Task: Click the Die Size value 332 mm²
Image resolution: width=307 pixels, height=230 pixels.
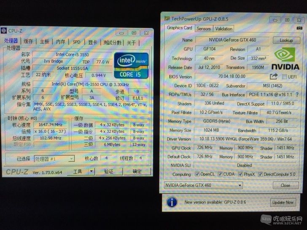Action: click(x=259, y=58)
